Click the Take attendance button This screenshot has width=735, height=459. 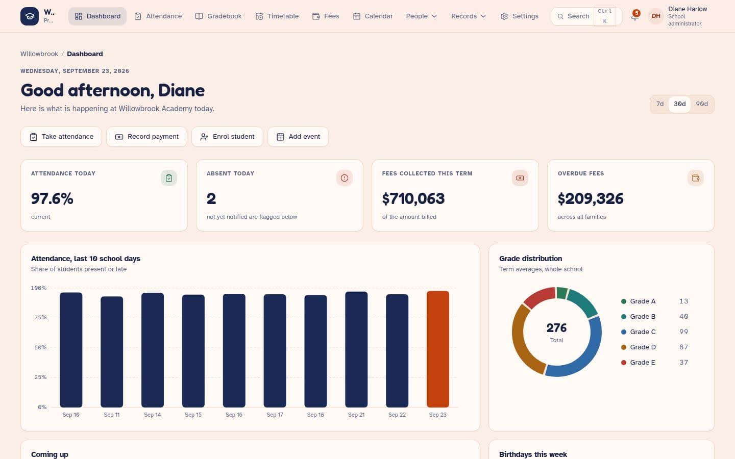pos(61,137)
